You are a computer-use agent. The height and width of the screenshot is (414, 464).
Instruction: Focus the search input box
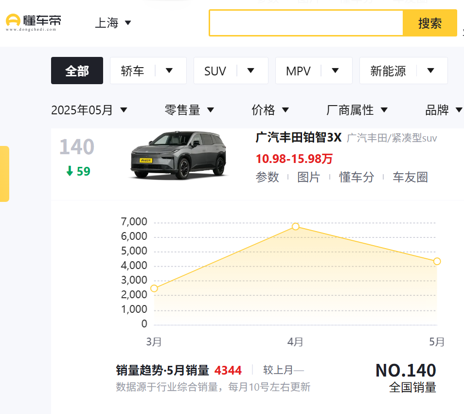306,23
